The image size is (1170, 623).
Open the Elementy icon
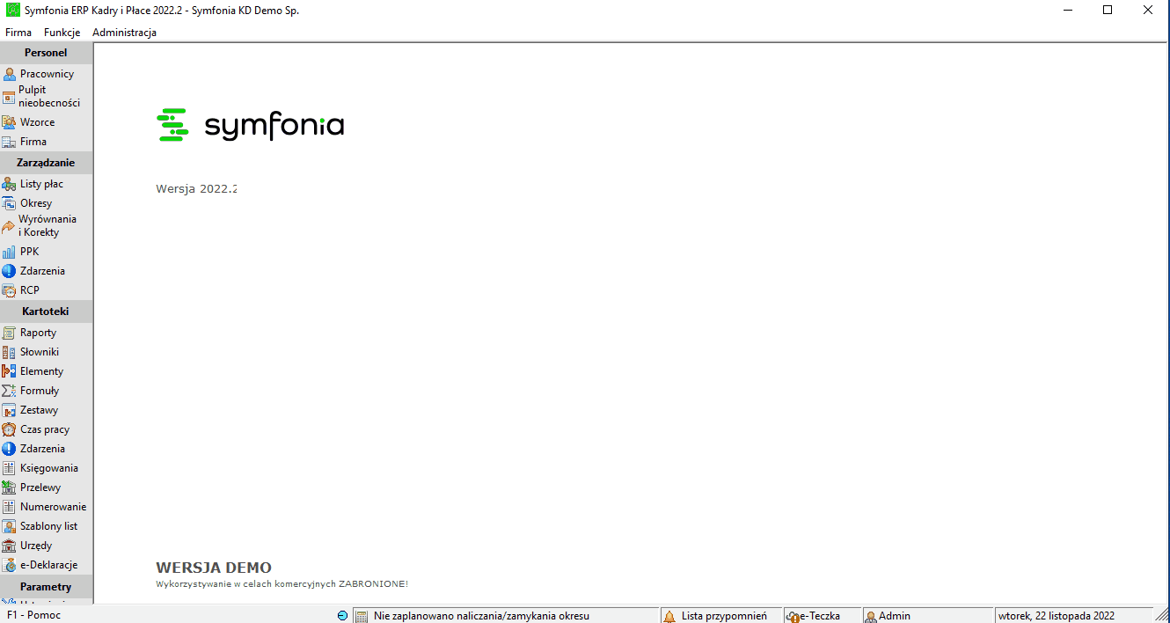point(10,371)
